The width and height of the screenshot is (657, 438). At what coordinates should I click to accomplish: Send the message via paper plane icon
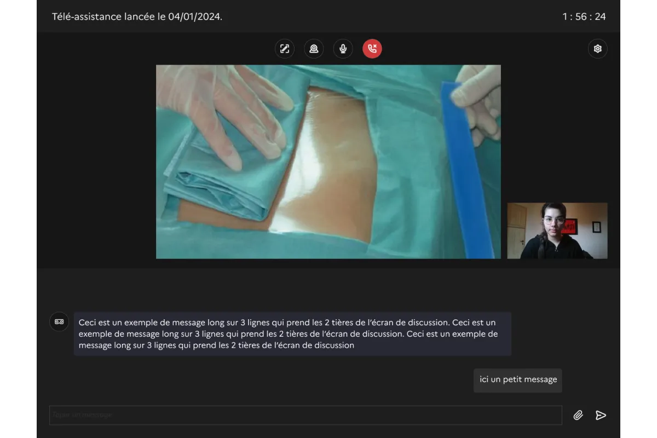click(600, 415)
